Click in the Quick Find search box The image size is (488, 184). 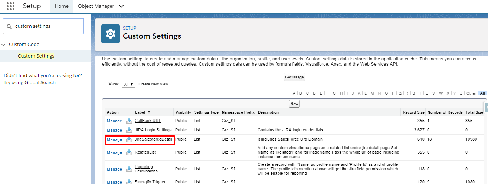43,26
